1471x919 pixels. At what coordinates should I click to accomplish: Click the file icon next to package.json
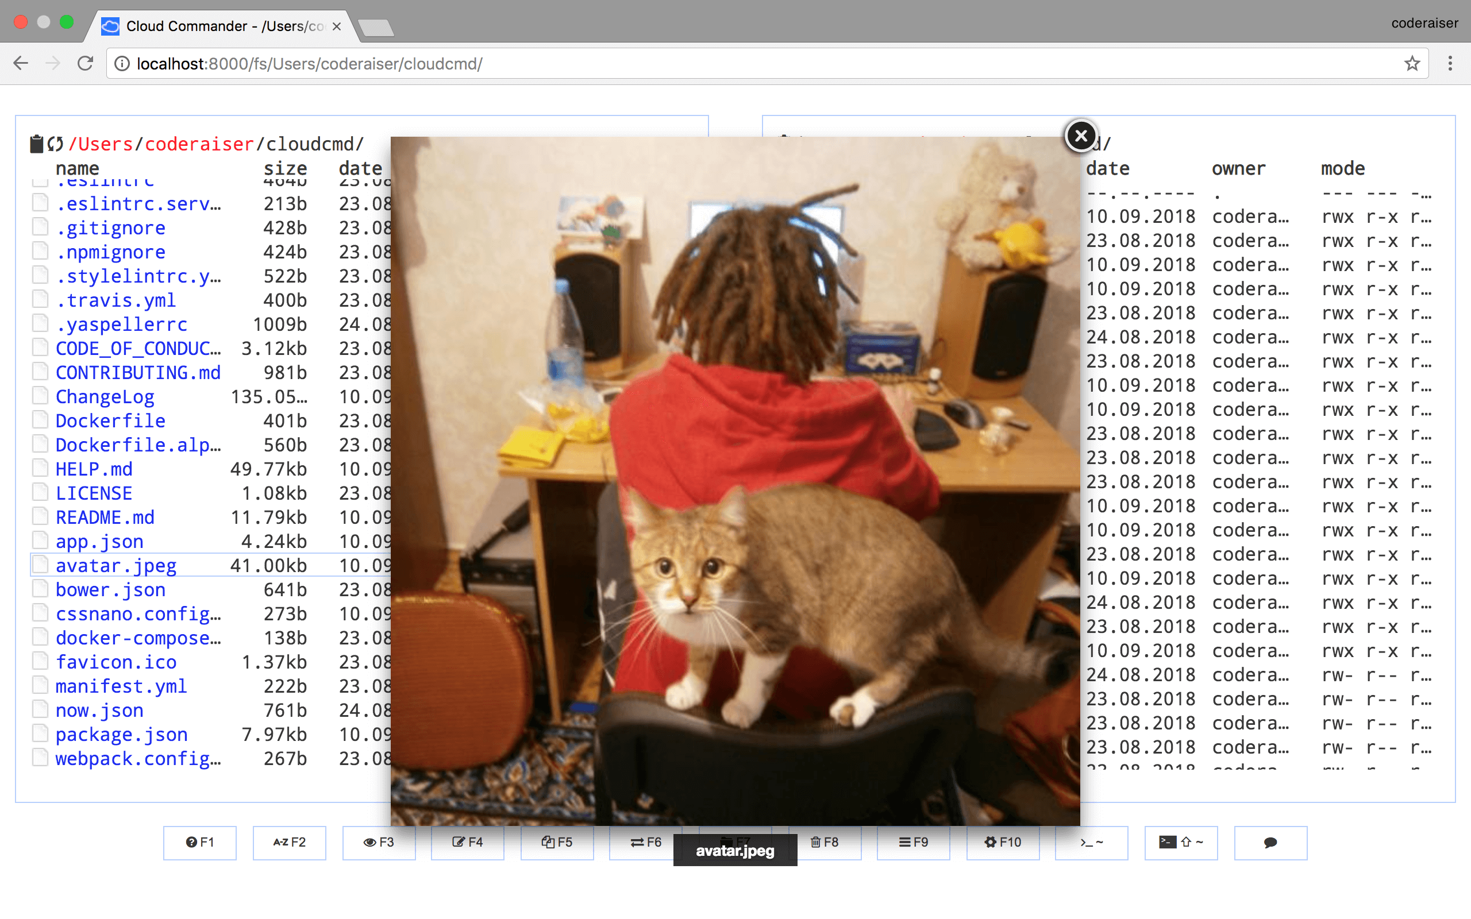point(40,734)
